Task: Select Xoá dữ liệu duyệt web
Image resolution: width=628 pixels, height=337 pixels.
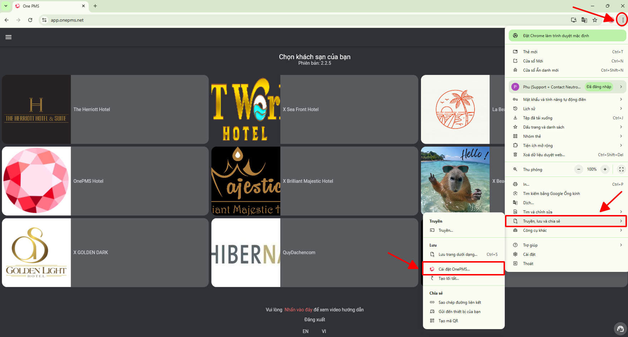Action: [x=568, y=155]
